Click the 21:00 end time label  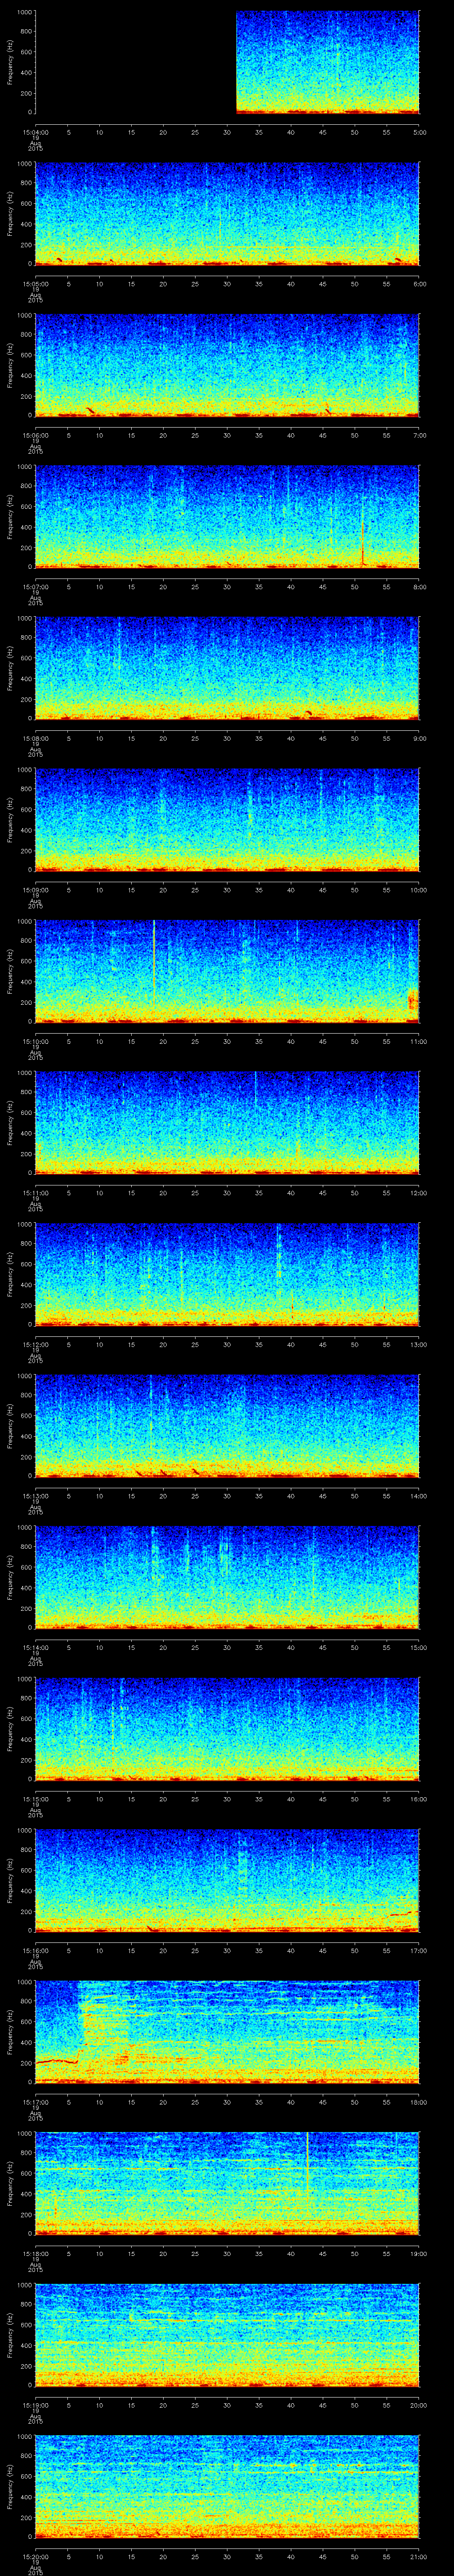[x=418, y=2556]
